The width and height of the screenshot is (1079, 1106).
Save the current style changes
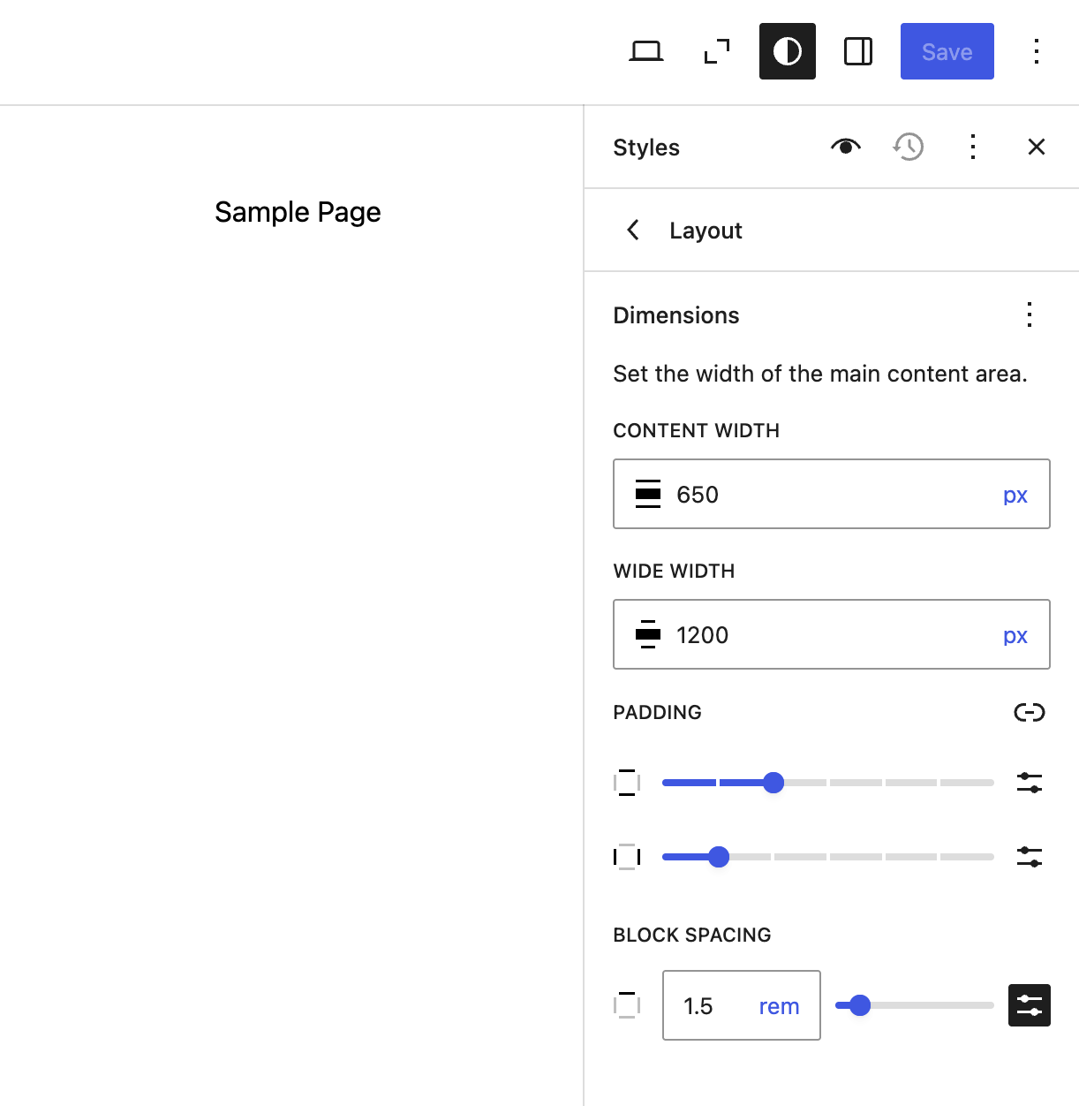point(947,51)
